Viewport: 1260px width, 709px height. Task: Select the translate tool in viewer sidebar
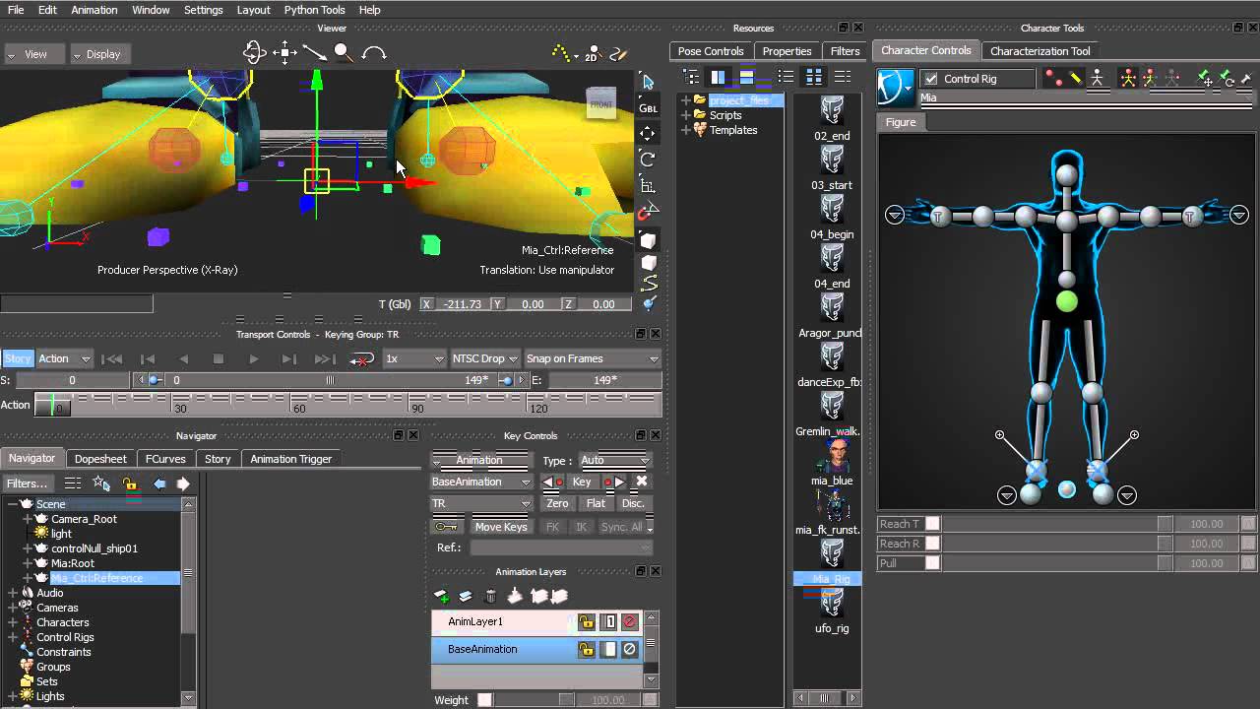coord(647,133)
